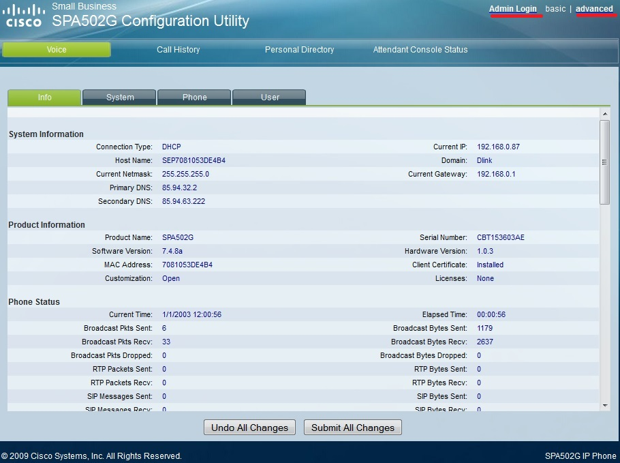Screen dimensions: 620x463
Task: Click Primary DNS value 85.94.32.2
Action: tap(179, 188)
